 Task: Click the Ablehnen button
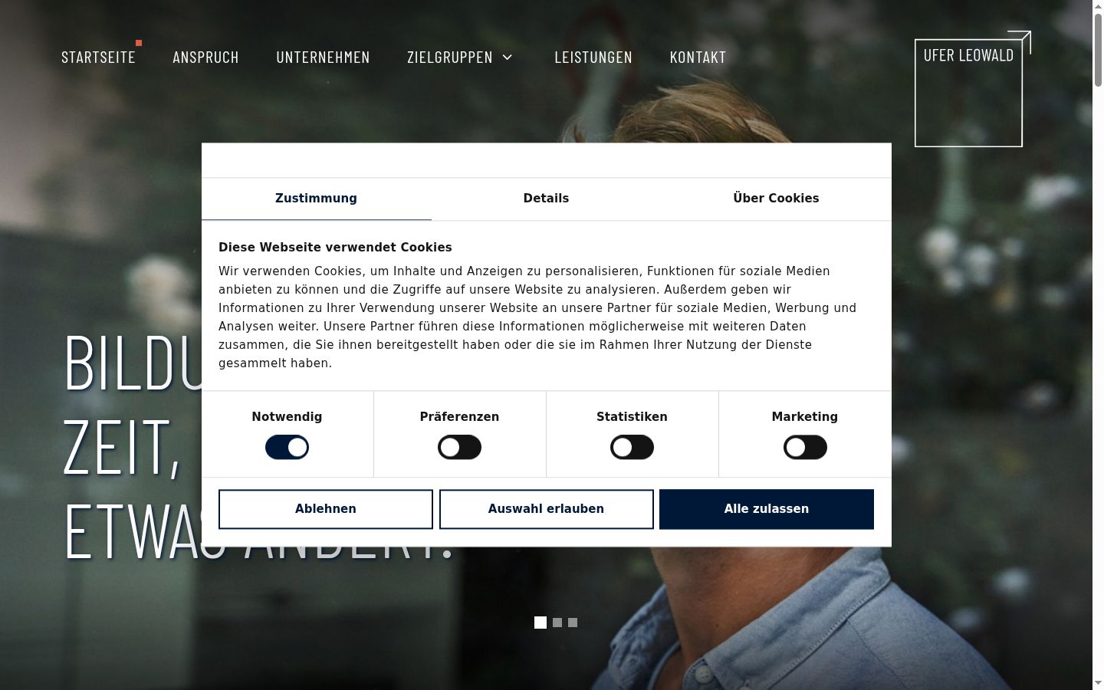tap(326, 509)
